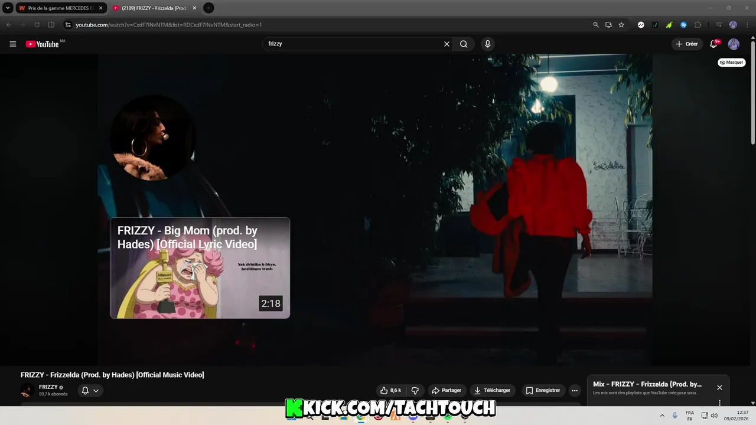Open the browser profile avatar
The image size is (756, 425).
[733, 25]
